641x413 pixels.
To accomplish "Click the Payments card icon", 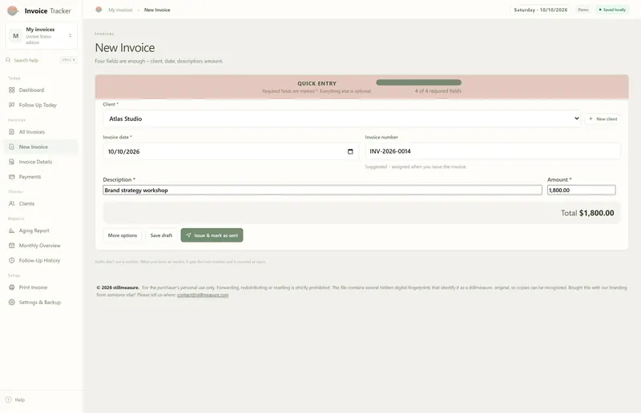I will point(11,177).
